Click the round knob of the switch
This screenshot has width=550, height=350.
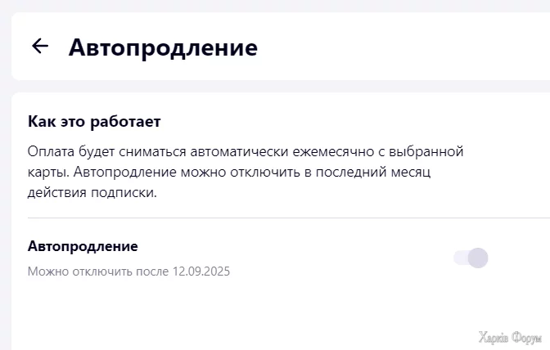click(x=478, y=258)
